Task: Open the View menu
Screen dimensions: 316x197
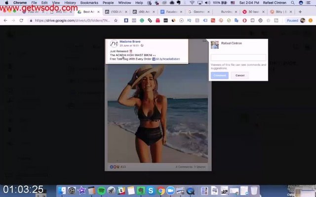Action: coord(56,3)
